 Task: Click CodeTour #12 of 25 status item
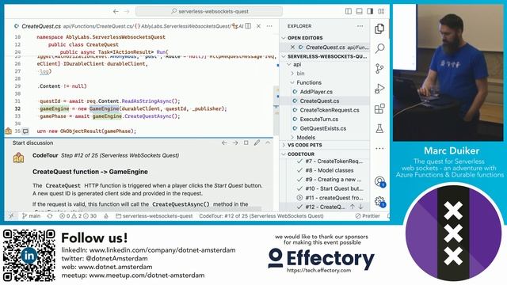click(x=261, y=216)
